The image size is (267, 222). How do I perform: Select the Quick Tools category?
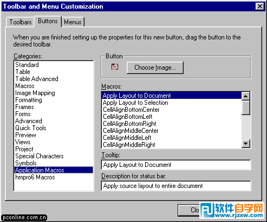tap(31, 128)
